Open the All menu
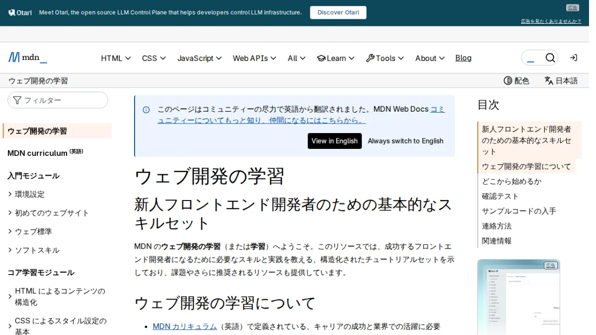 297,58
